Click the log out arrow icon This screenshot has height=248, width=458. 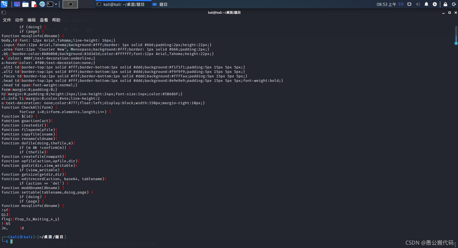point(454,4)
